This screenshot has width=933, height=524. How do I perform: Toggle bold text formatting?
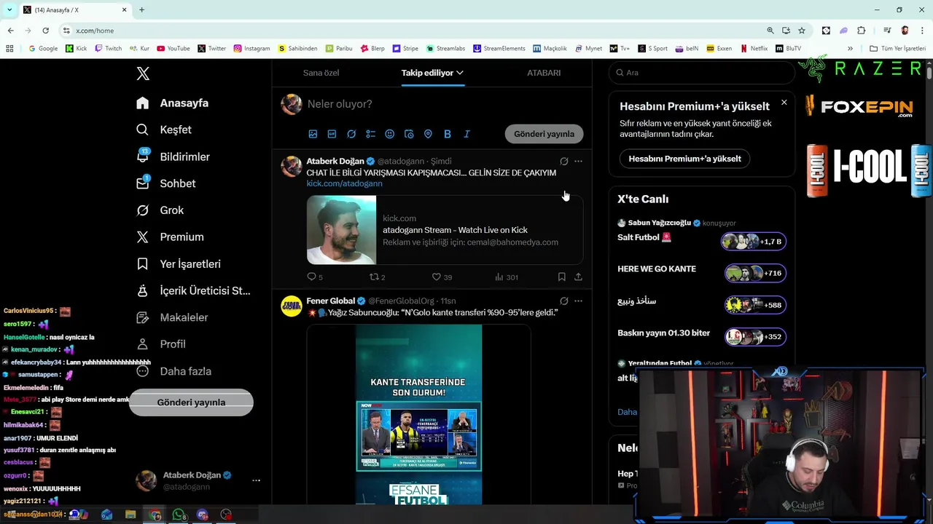(x=448, y=134)
